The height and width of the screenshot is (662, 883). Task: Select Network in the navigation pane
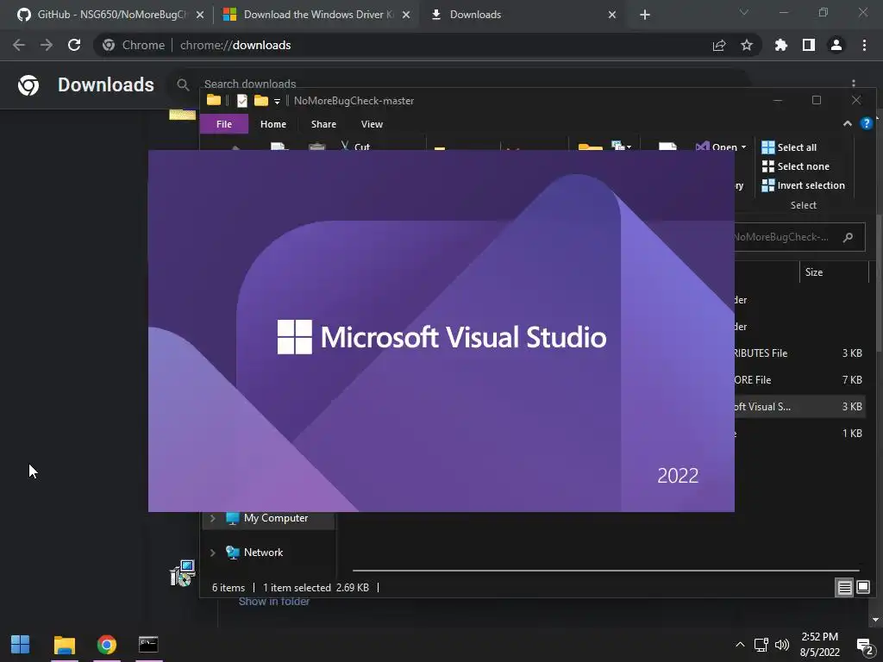tap(263, 553)
